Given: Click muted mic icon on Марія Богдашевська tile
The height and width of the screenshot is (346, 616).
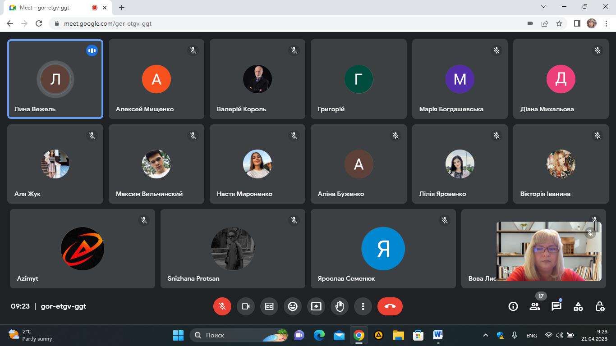Looking at the screenshot, I should tap(496, 50).
